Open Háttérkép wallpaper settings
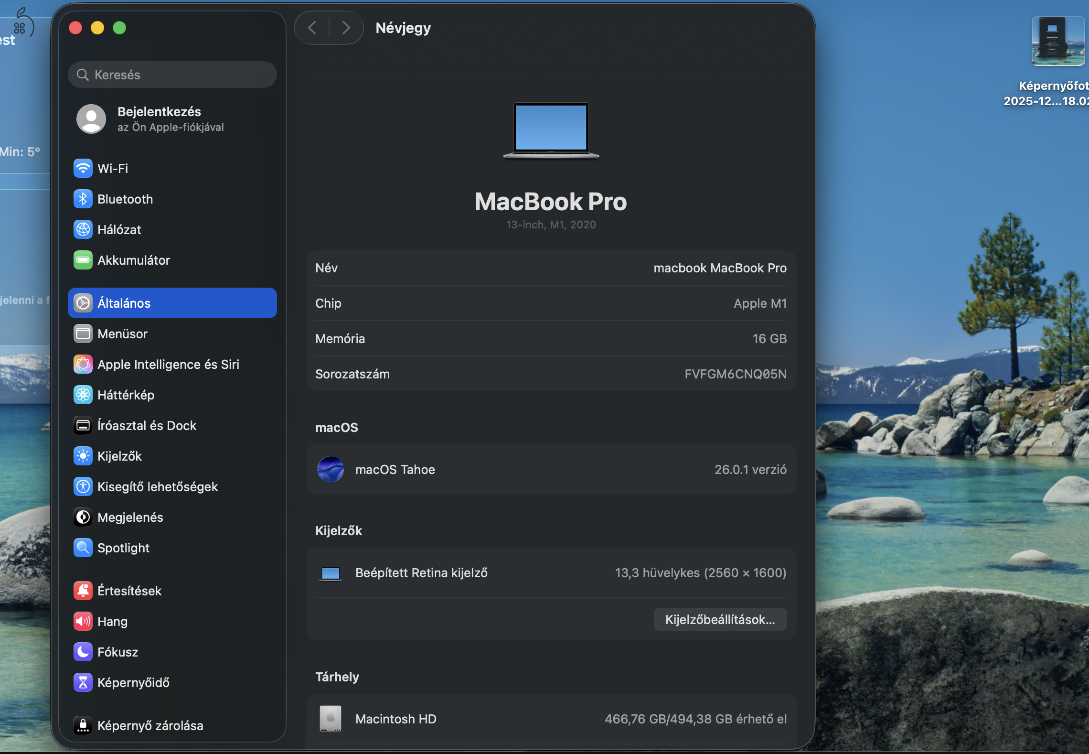 [126, 395]
